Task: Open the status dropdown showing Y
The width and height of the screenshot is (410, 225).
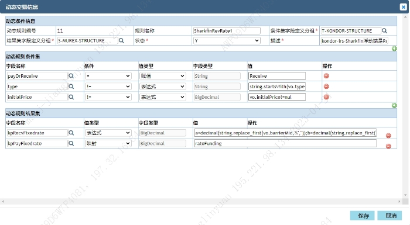Action: pos(227,40)
